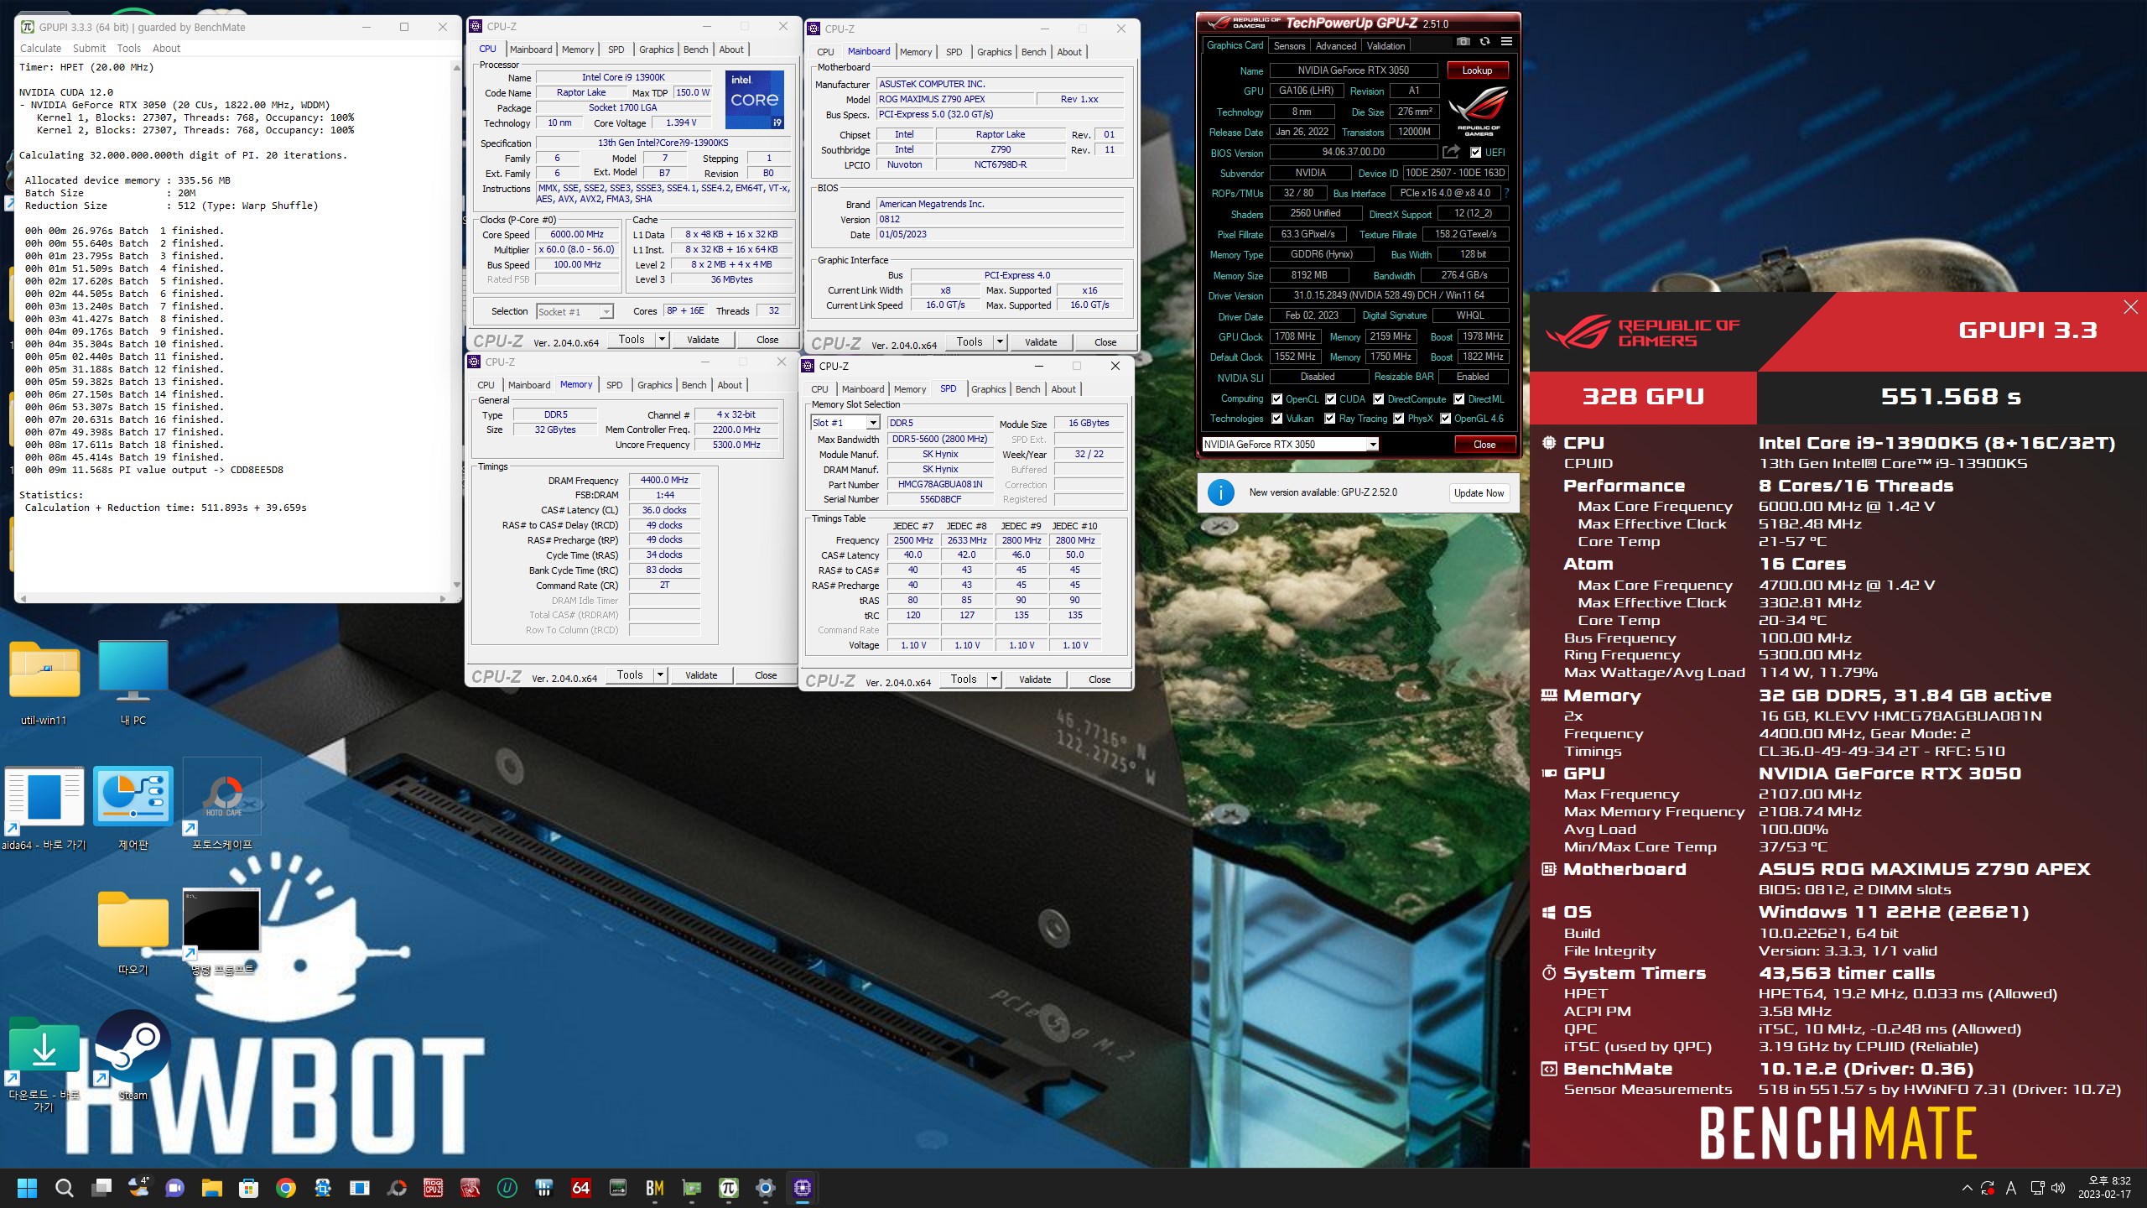Viewport: 2147px width, 1208px height.
Task: Open the Submit menu in GPUPI
Action: click(x=89, y=49)
